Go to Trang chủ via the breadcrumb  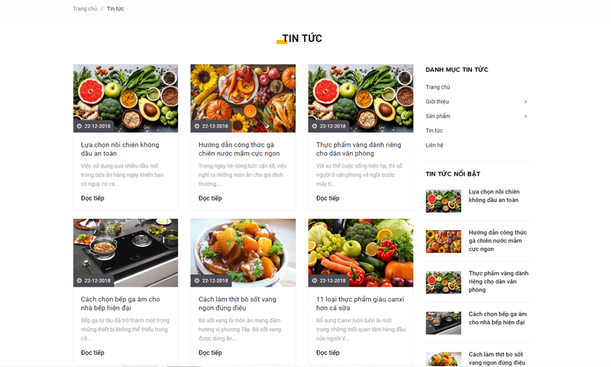coord(85,8)
